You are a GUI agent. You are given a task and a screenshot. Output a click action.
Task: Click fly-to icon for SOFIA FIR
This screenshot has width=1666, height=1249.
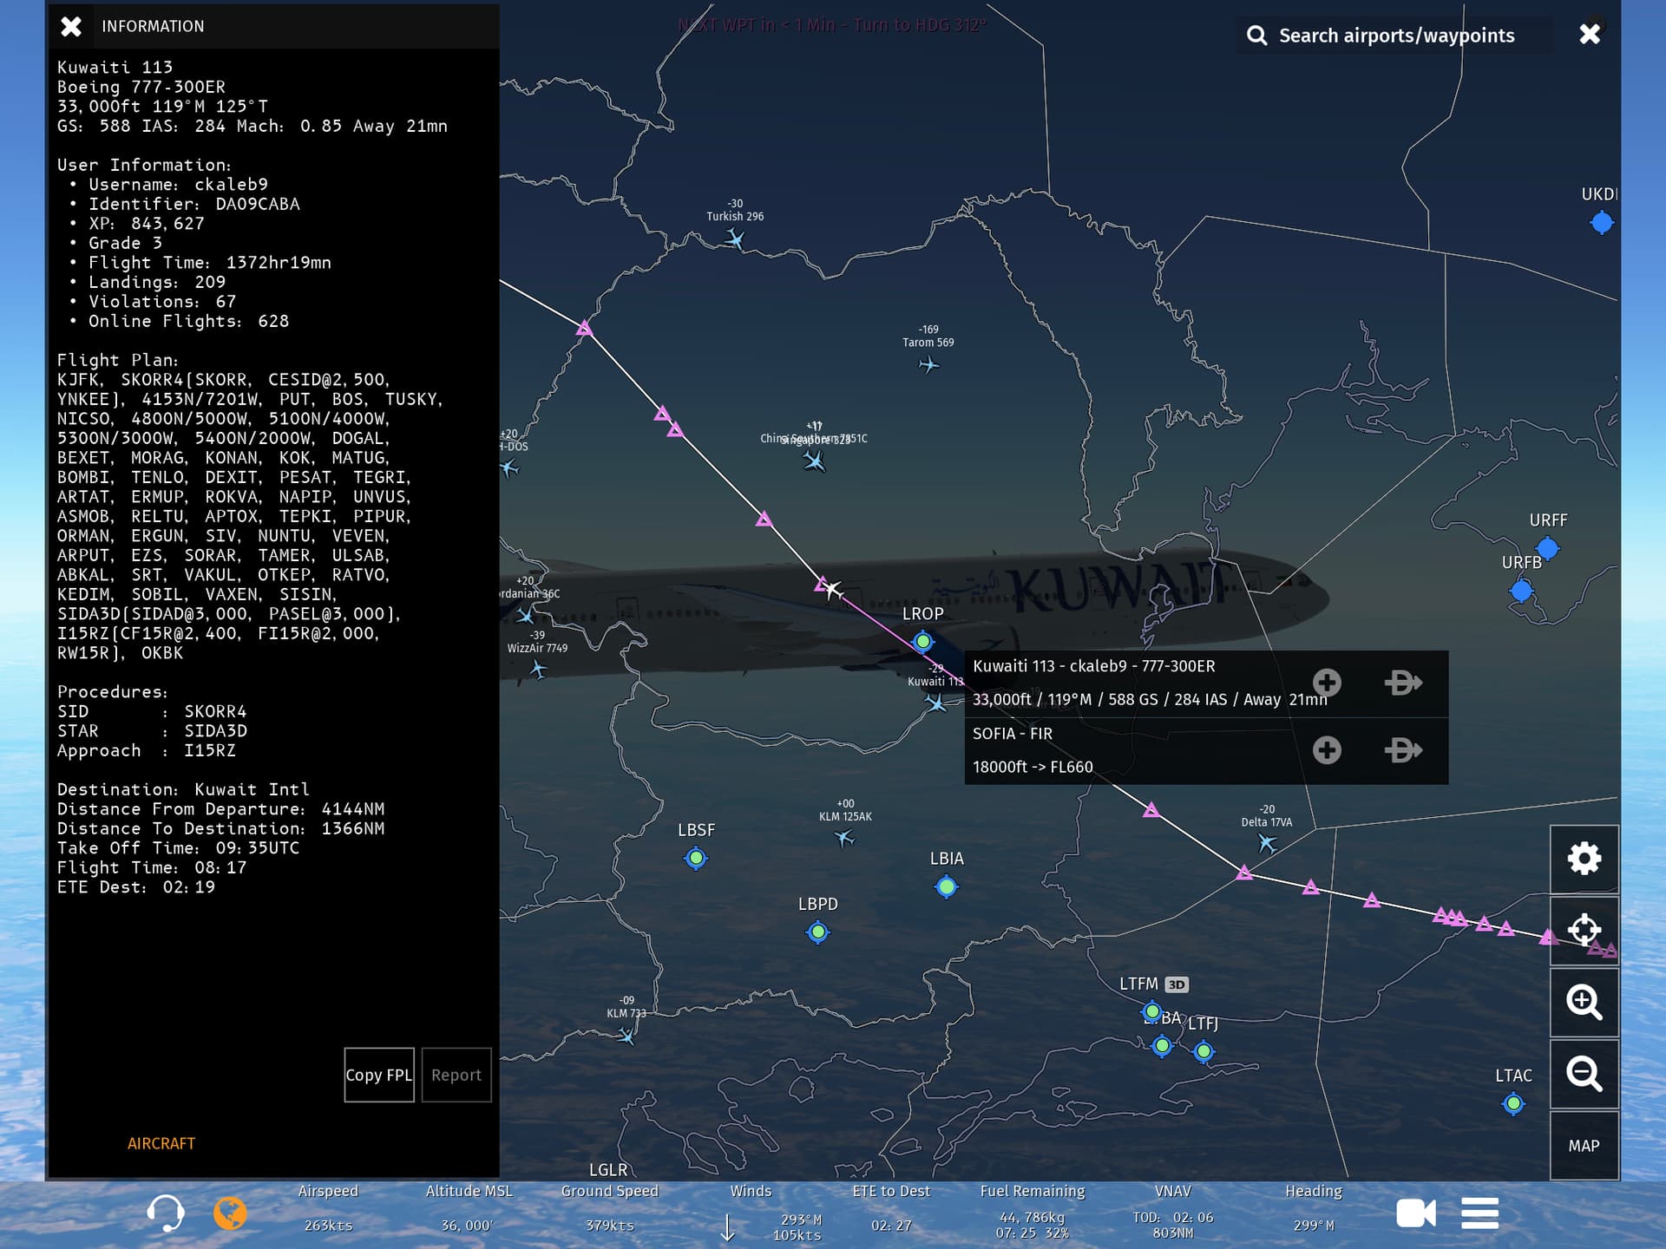(x=1402, y=749)
